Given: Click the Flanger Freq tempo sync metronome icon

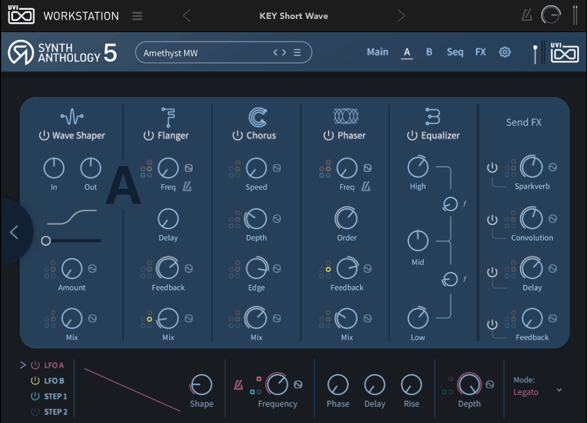Looking at the screenshot, I should coord(187,186).
